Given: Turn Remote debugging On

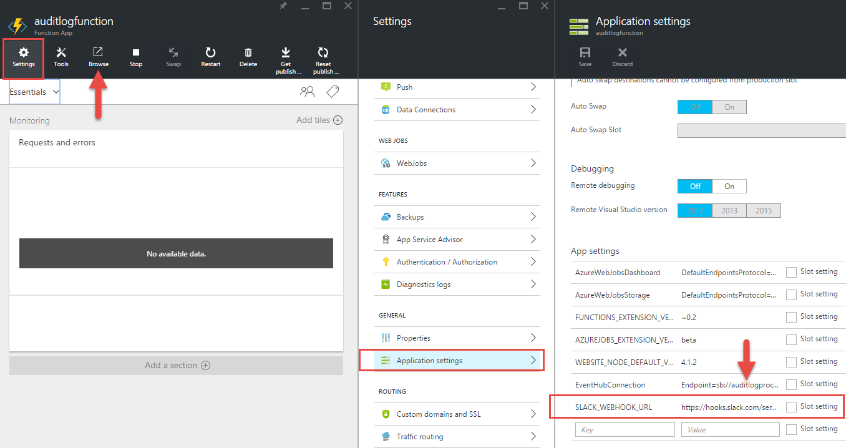Looking at the screenshot, I should [729, 187].
